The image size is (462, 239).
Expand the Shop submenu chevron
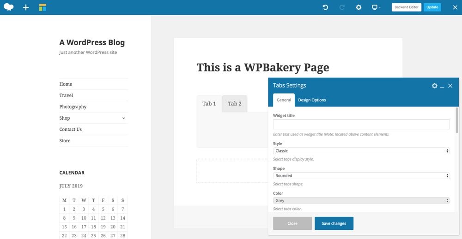124,118
